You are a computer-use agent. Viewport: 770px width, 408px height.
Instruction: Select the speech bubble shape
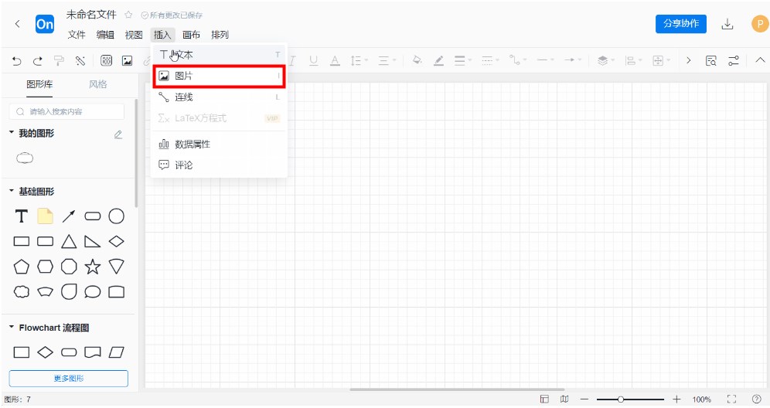coord(92,291)
